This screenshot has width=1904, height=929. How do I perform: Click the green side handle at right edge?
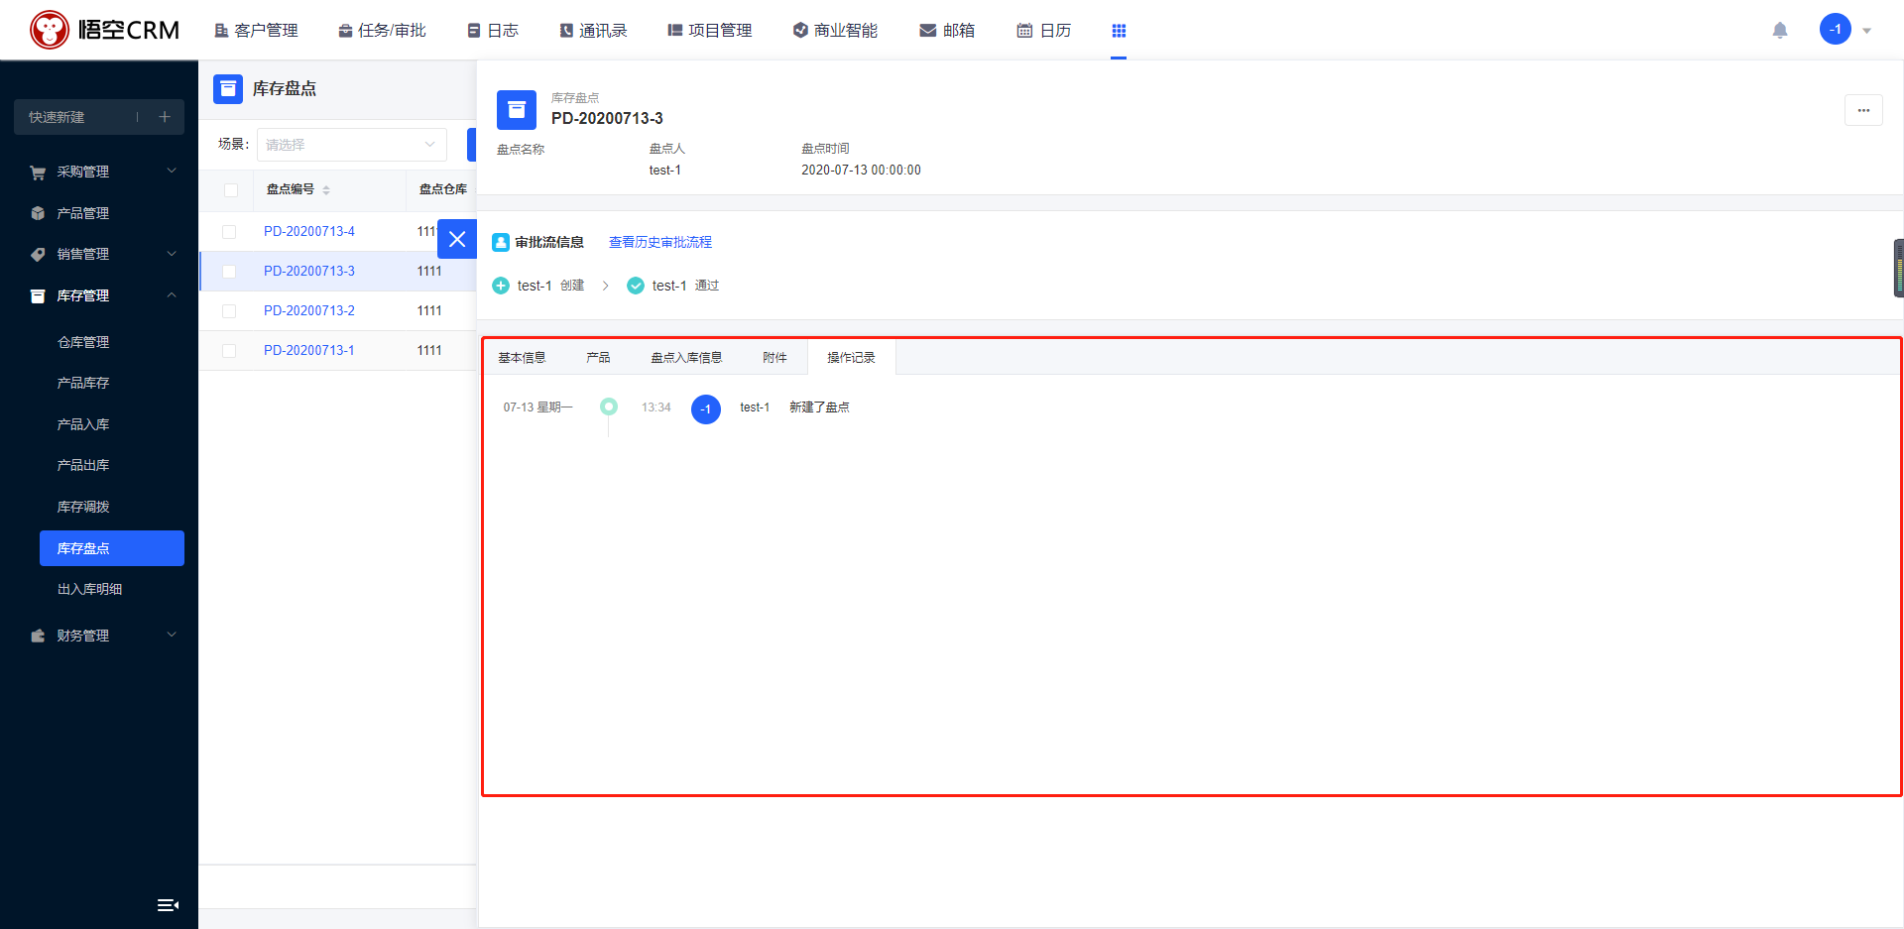(x=1899, y=268)
